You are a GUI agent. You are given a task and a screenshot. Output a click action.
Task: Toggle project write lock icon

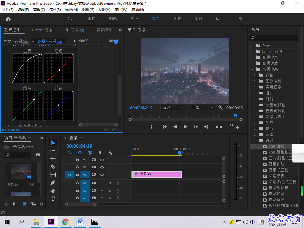(x=7, y=204)
